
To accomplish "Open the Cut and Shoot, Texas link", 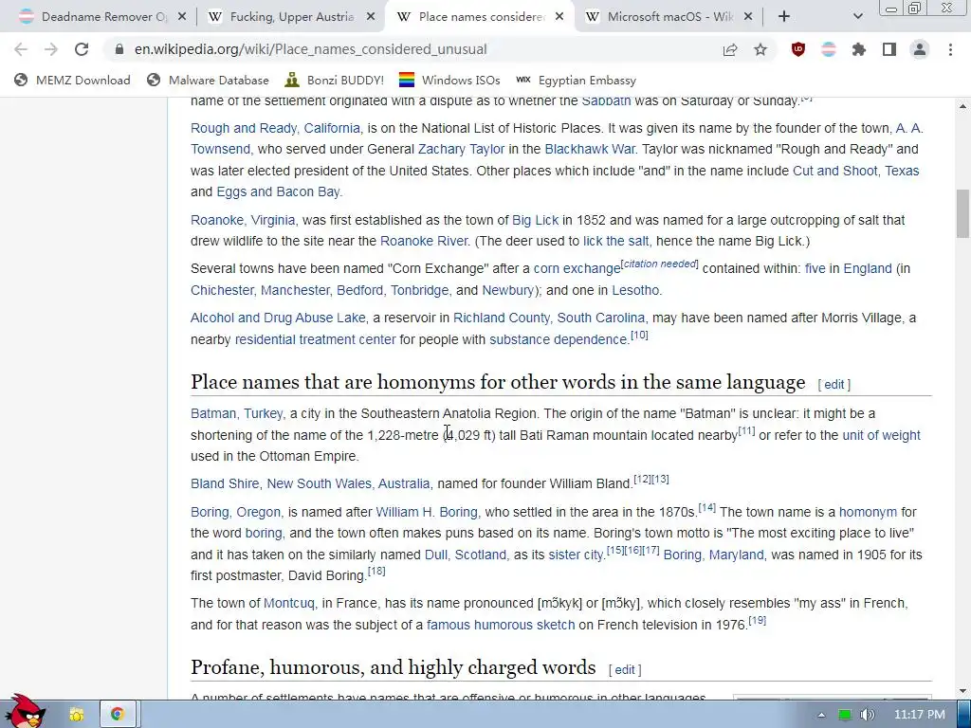I will (856, 171).
